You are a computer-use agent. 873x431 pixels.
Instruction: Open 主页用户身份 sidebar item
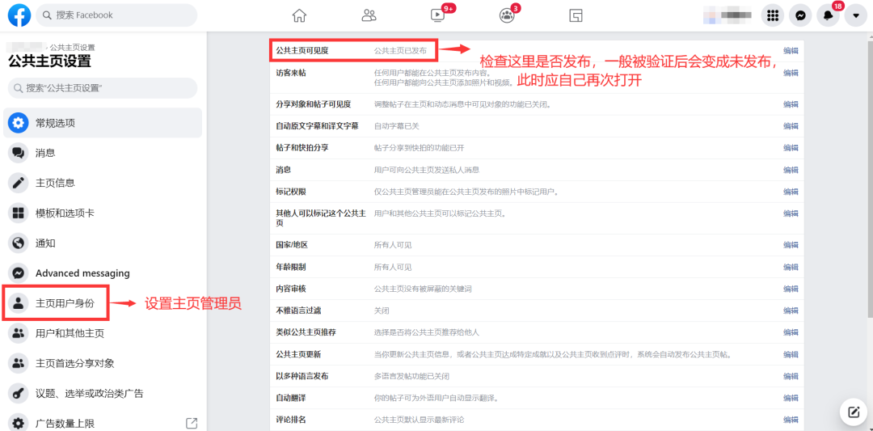[x=103, y=303]
